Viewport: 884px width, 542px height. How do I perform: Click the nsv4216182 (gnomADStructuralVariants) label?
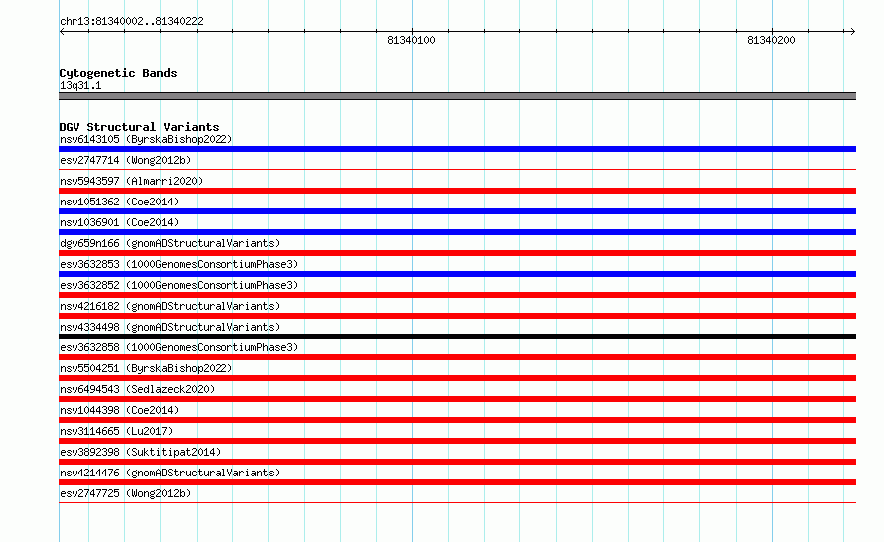pos(170,306)
